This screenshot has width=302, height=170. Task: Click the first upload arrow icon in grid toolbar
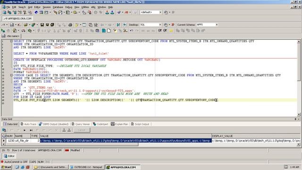click(64, 130)
